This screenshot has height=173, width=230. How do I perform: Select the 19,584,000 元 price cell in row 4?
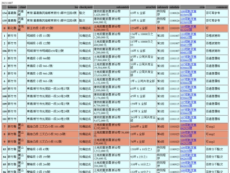[112, 66]
